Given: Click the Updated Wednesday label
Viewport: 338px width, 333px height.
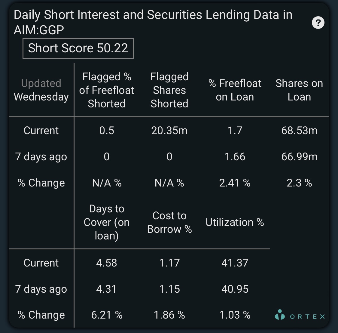Looking at the screenshot, I should 41,90.
